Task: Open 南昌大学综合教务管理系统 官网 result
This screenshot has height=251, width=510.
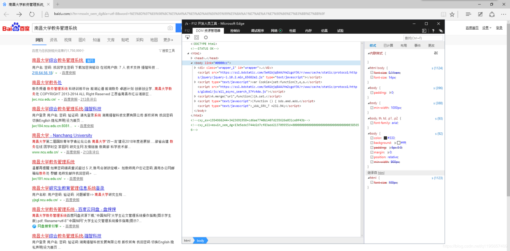Action: pos(58,60)
